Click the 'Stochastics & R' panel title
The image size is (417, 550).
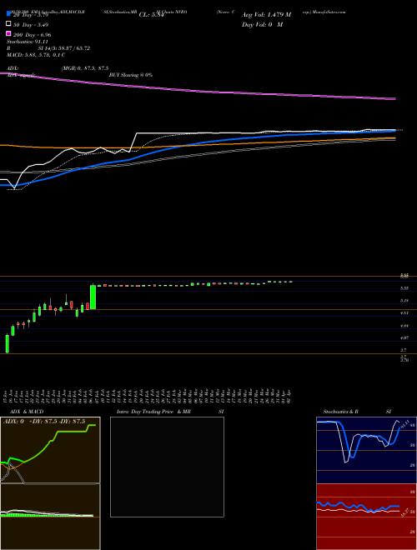tap(340, 412)
